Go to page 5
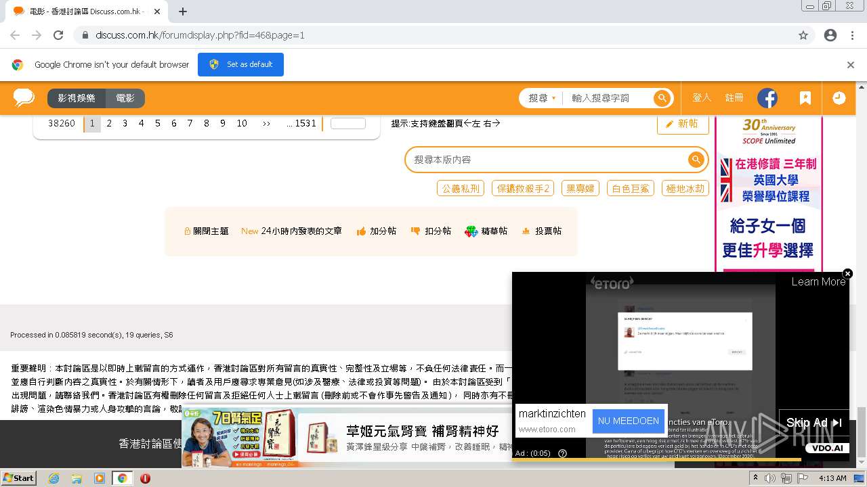The width and height of the screenshot is (867, 487). pos(158,124)
